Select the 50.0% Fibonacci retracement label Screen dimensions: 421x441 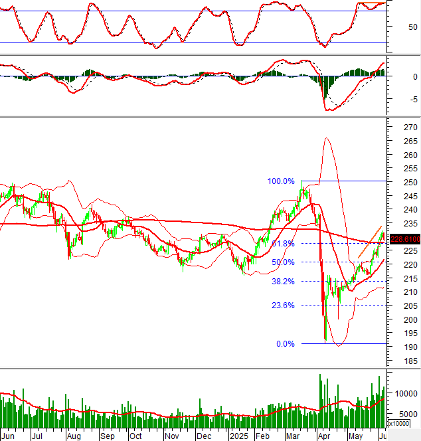click(282, 262)
